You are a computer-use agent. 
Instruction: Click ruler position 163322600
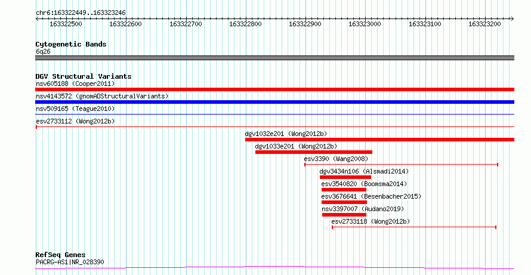tap(126, 24)
